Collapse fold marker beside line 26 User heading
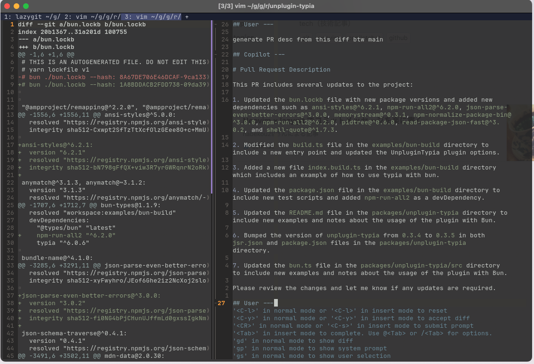The height and width of the screenshot is (364, 534). pos(215,24)
